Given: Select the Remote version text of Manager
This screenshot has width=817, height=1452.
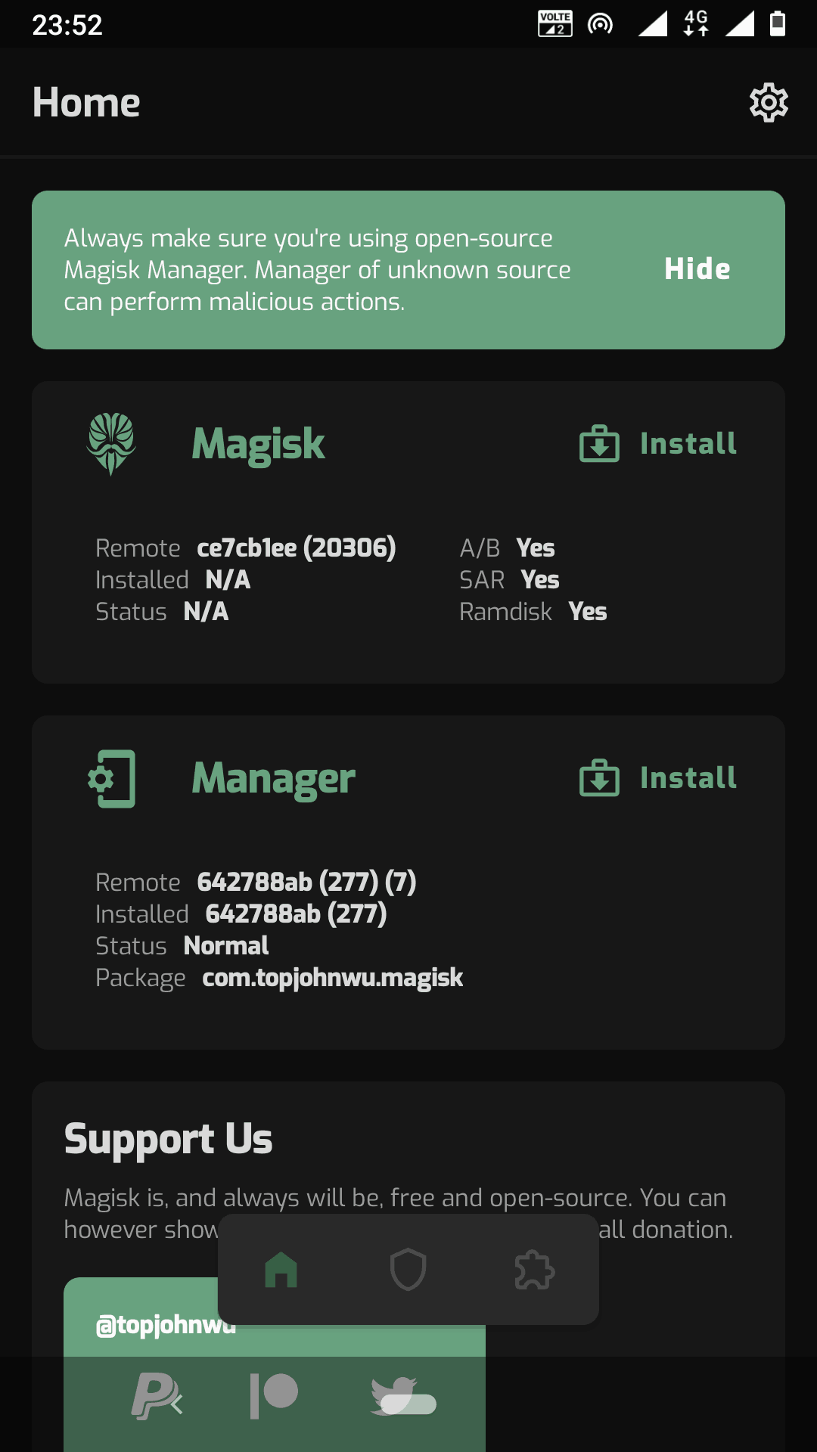Looking at the screenshot, I should pos(306,881).
